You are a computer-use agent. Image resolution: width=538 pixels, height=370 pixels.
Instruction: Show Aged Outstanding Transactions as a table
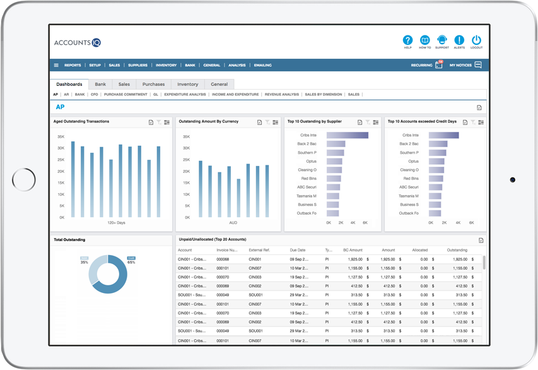(x=167, y=122)
